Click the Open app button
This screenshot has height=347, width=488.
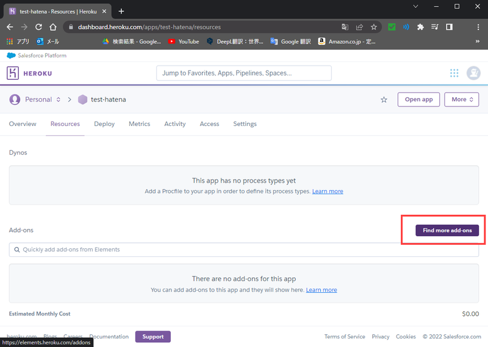click(x=418, y=99)
